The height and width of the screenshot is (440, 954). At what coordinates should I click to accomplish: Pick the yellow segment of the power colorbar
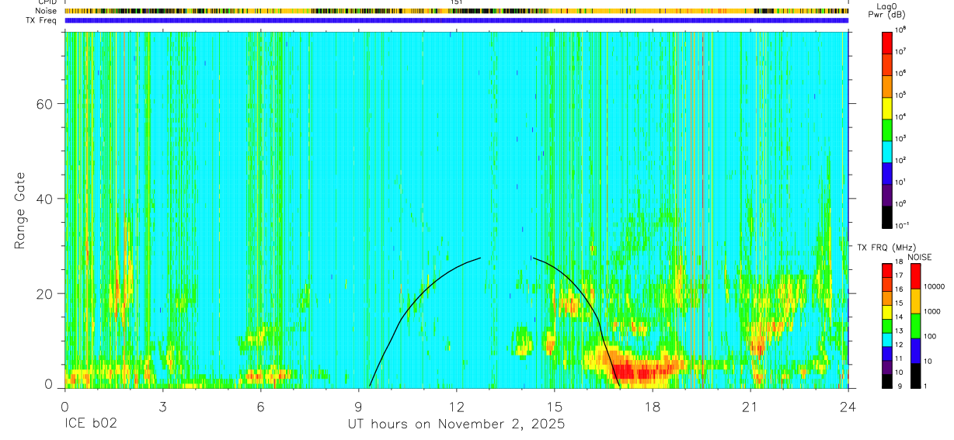pos(887,107)
